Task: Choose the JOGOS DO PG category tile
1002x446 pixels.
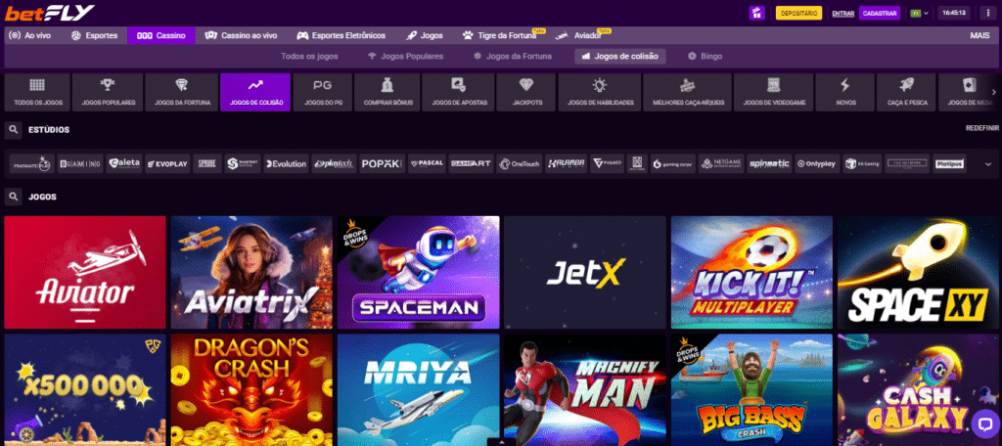Action: 322,92
